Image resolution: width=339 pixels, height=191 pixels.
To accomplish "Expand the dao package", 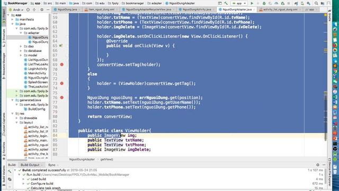I will [21, 46].
